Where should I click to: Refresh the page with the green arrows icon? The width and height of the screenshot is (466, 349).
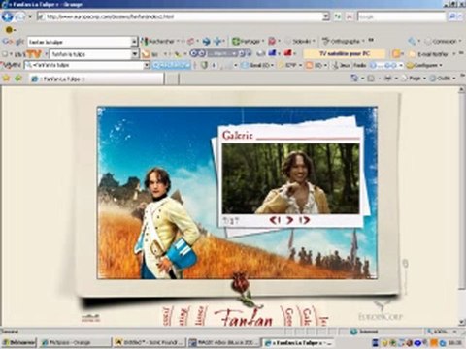point(338,16)
